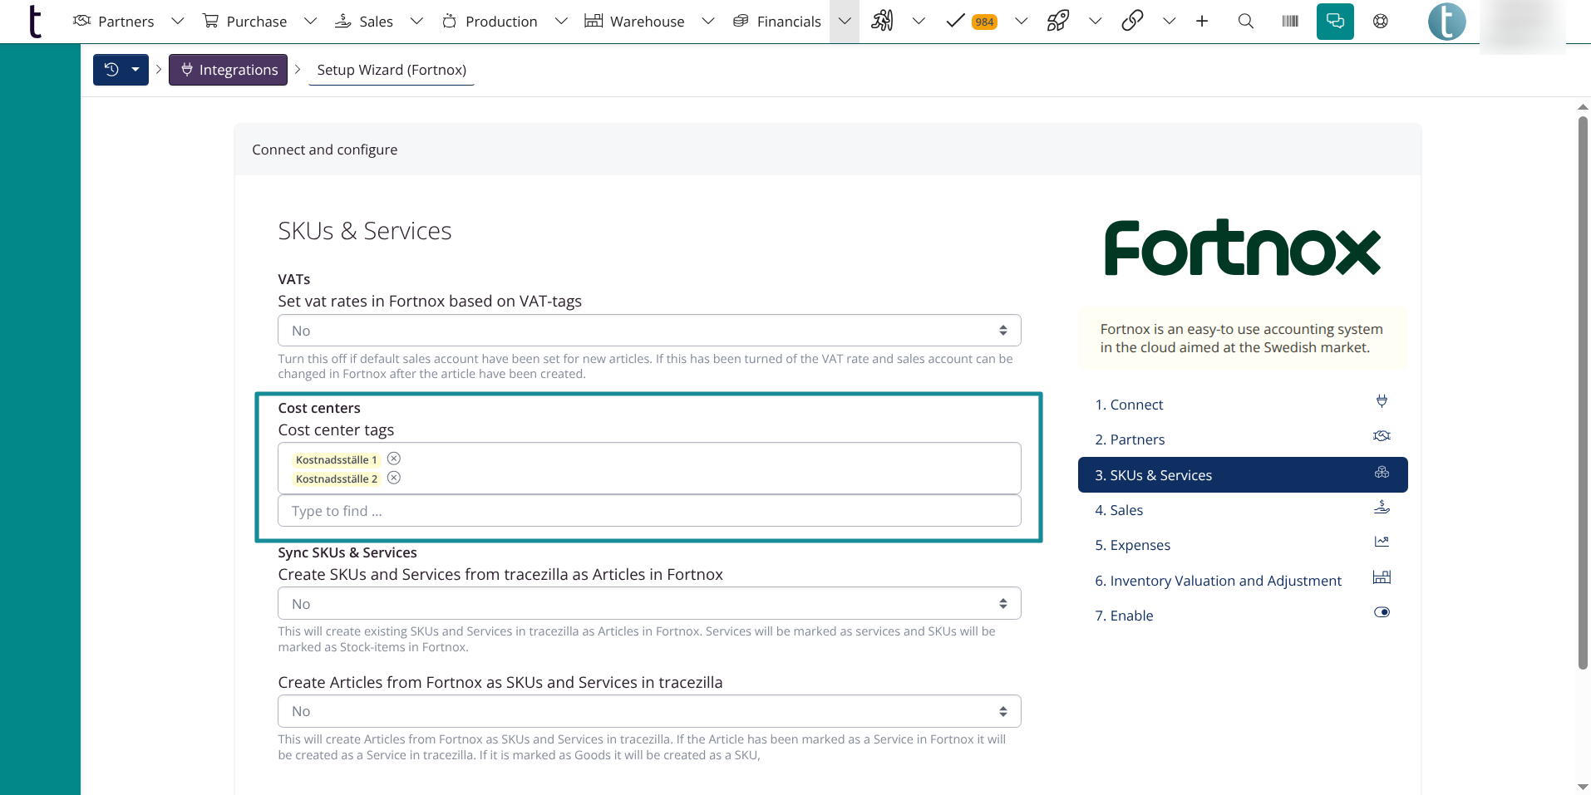Open Create SKUs as Articles dropdown
The width and height of the screenshot is (1591, 795).
tap(648, 604)
